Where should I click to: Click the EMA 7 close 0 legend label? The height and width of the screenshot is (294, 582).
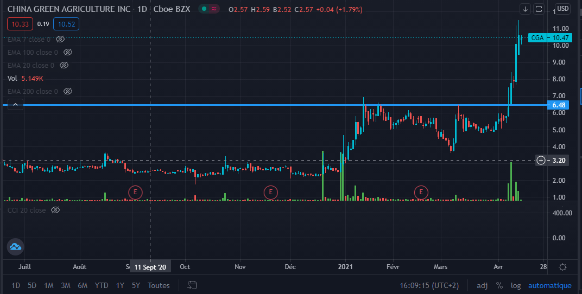click(x=29, y=39)
